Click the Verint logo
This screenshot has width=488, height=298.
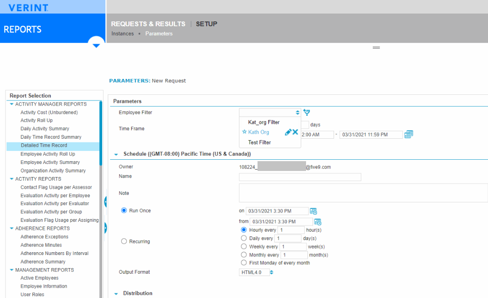[28, 7]
